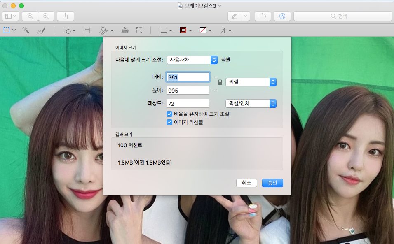The image size is (394, 244).
Task: Toggle the Markup toolbar button
Action: (x=282, y=16)
